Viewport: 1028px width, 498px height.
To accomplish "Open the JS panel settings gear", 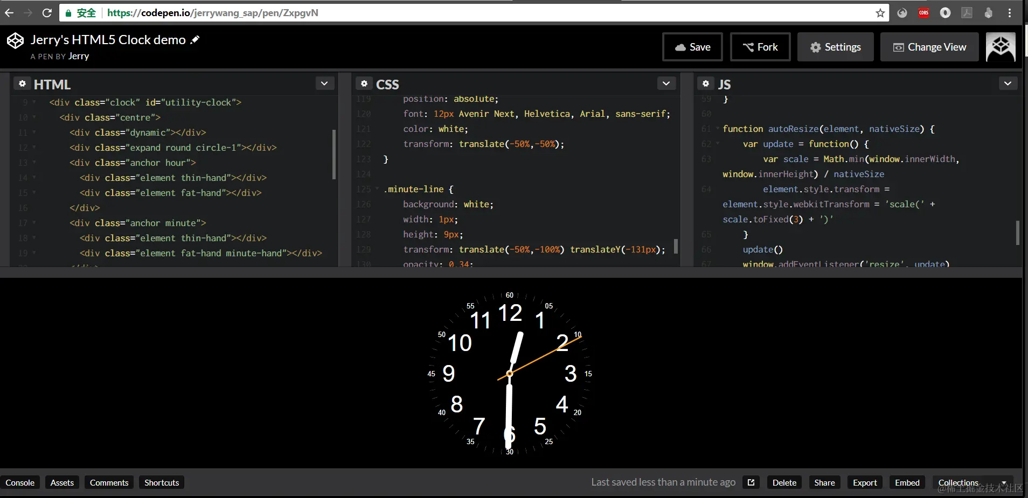I will pyautogui.click(x=706, y=83).
